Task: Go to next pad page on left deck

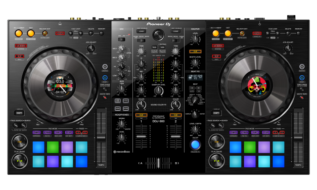Action: pos(85,132)
